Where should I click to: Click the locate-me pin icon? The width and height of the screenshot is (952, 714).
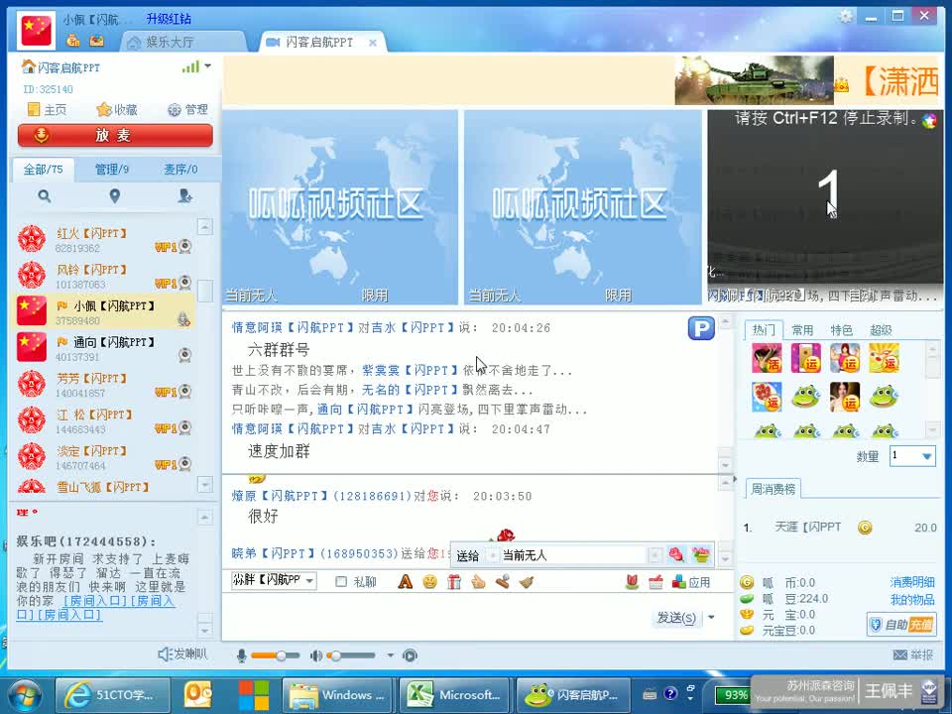tap(115, 196)
